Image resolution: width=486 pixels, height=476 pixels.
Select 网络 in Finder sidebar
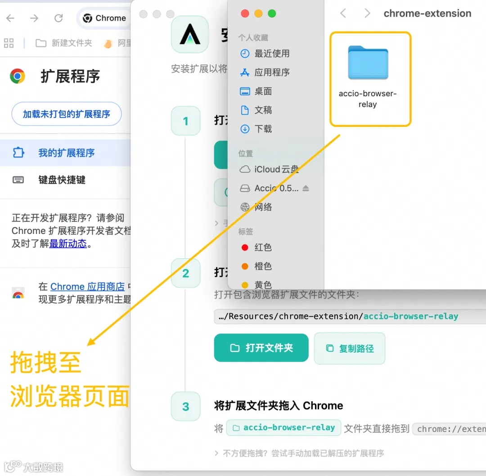256,207
